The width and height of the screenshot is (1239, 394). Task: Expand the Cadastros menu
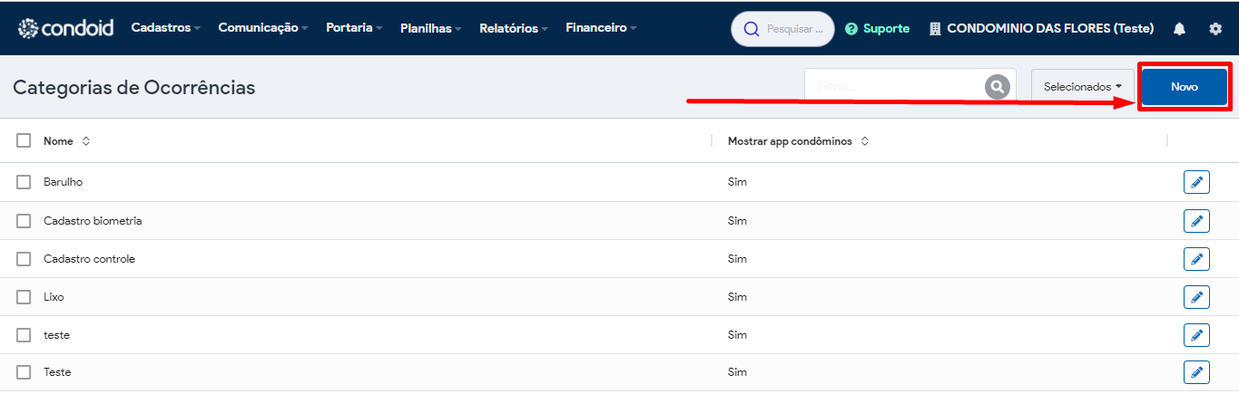pos(166,28)
